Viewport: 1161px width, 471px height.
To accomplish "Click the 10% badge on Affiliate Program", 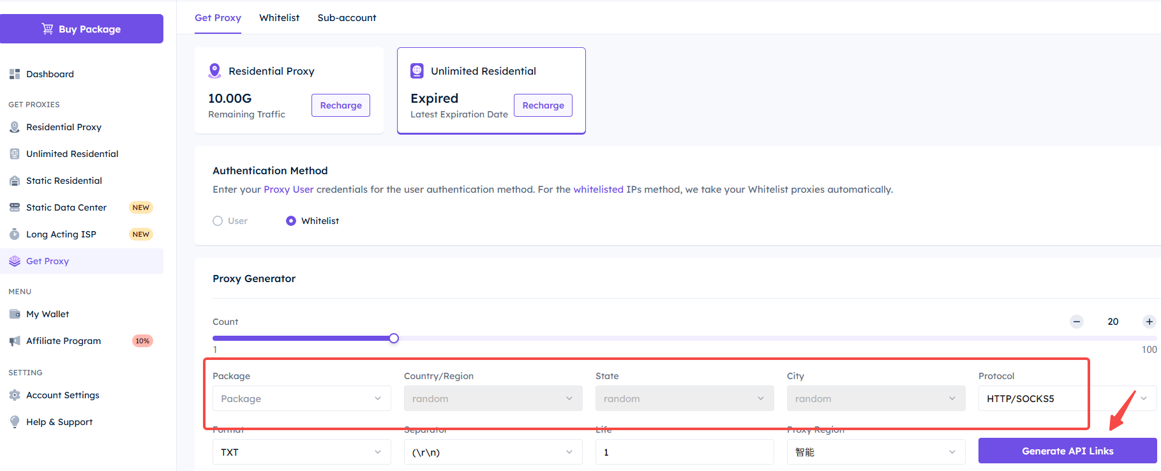I will click(142, 341).
